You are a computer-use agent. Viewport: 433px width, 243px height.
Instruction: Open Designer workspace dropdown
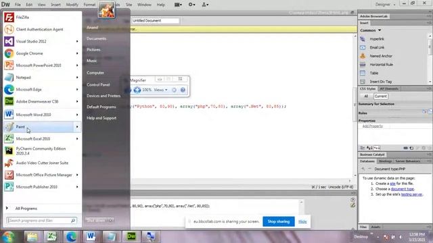(x=385, y=5)
